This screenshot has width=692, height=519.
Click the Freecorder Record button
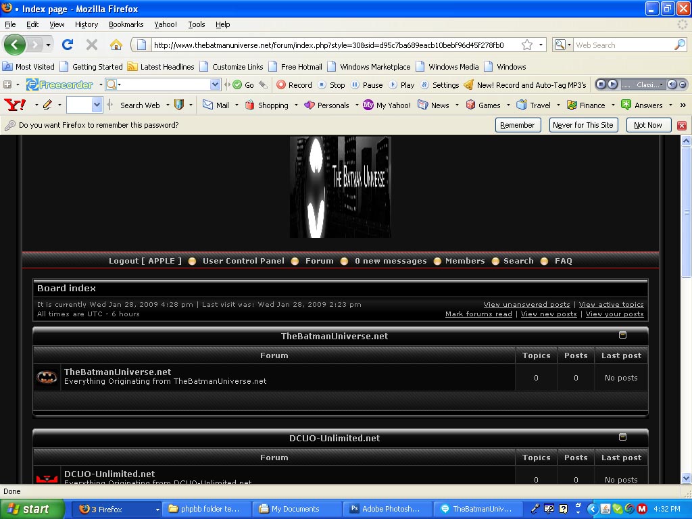(294, 85)
